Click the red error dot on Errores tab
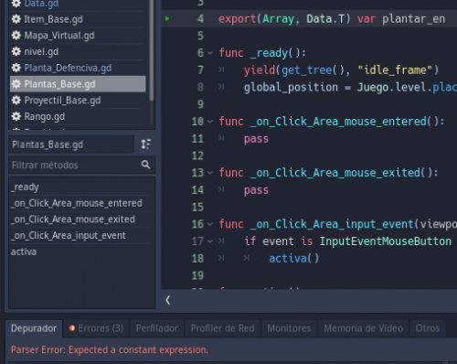This screenshot has width=457, height=364. pos(72,328)
